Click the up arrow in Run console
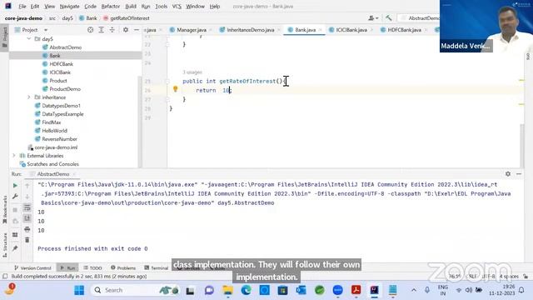 pos(27,186)
